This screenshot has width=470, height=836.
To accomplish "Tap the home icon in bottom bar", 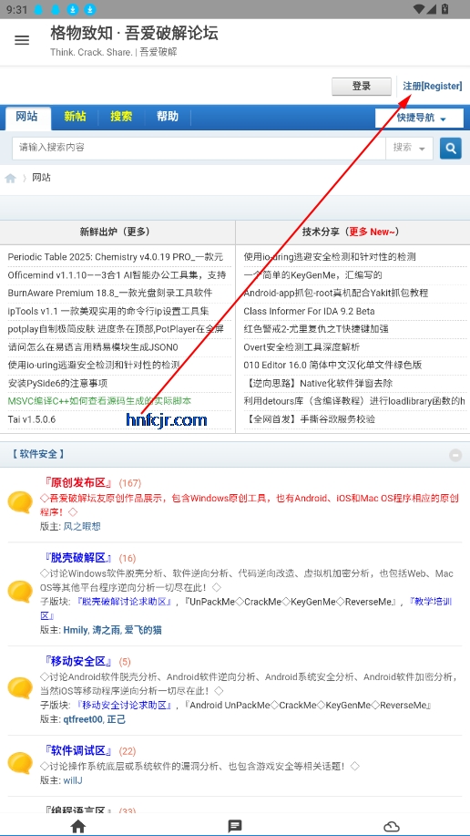I will 78,826.
